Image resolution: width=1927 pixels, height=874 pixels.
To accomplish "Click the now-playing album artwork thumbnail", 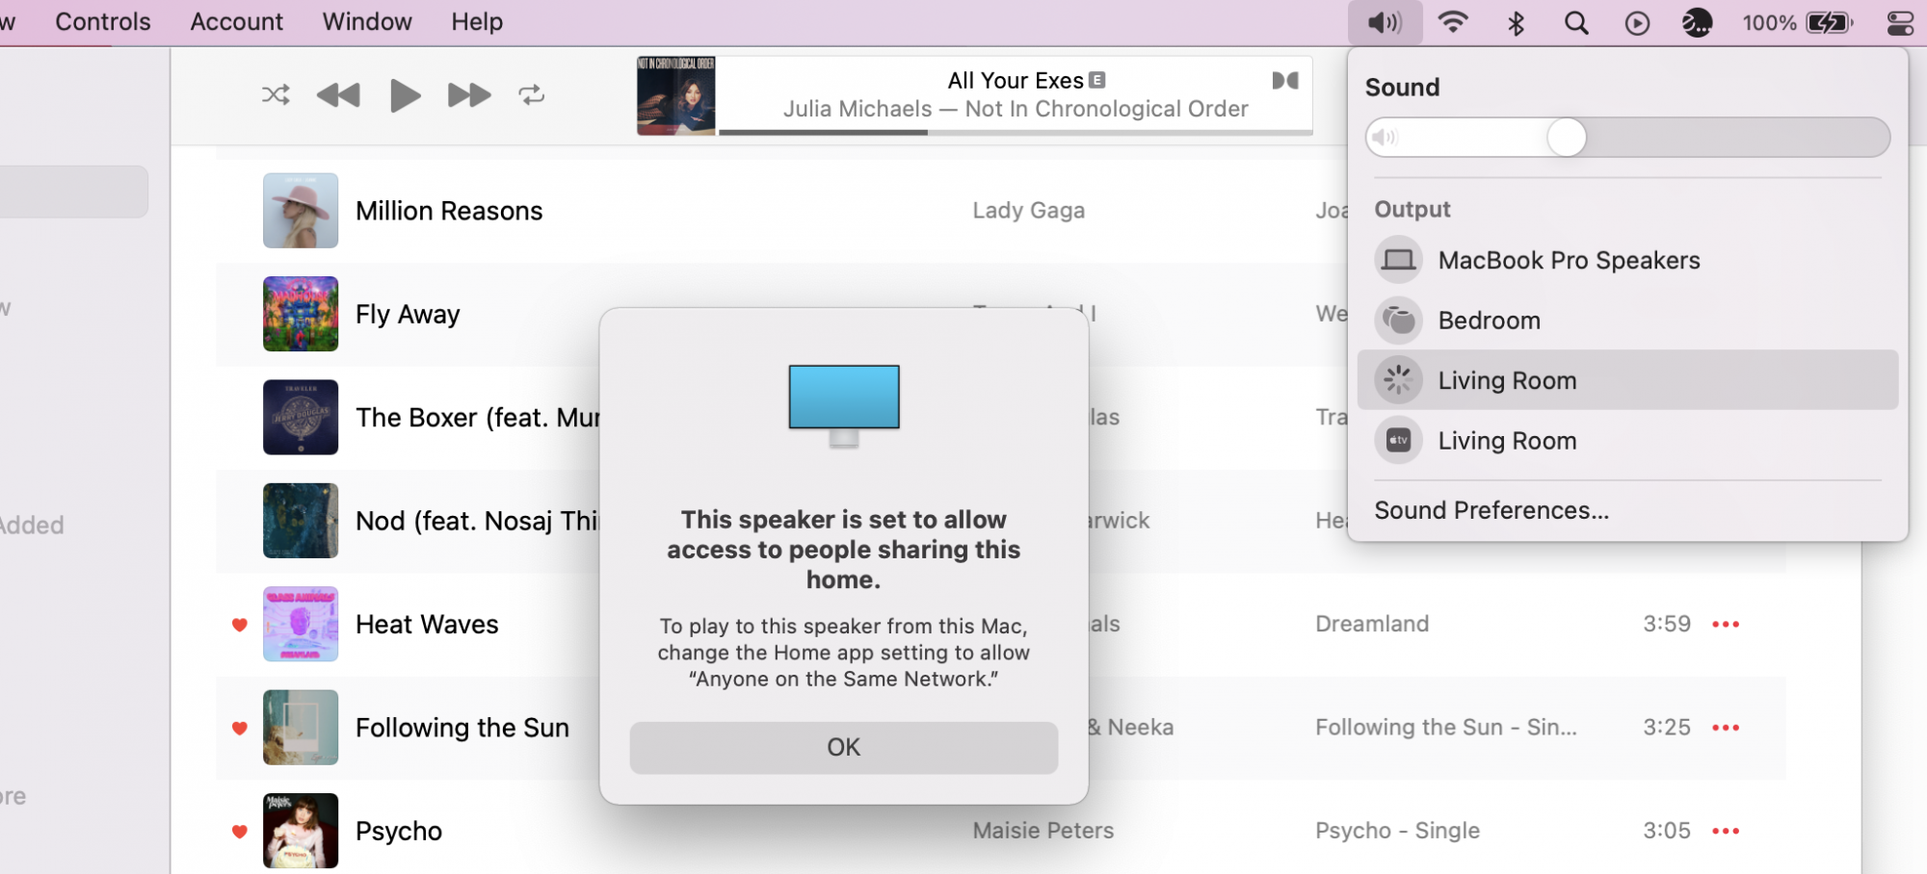I will coord(675,95).
